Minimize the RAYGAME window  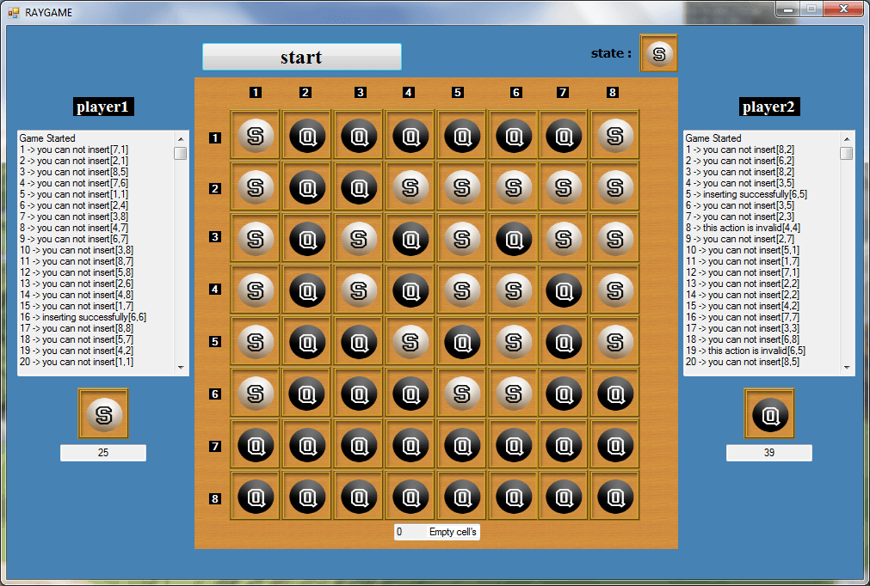click(787, 9)
